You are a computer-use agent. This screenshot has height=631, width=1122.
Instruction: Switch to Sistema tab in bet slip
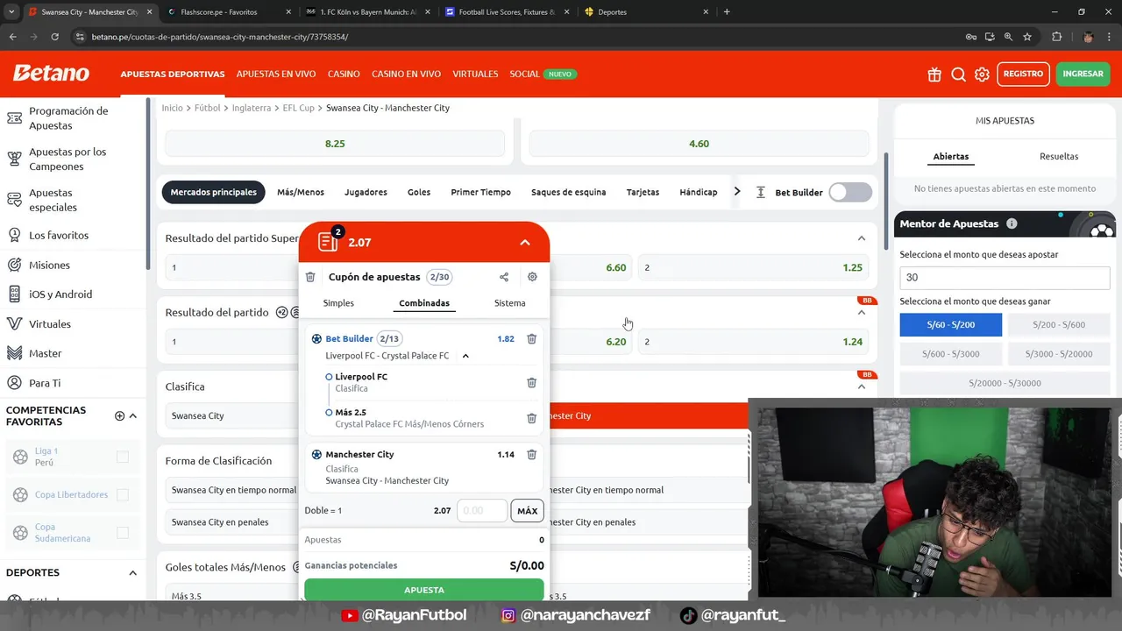[509, 303]
